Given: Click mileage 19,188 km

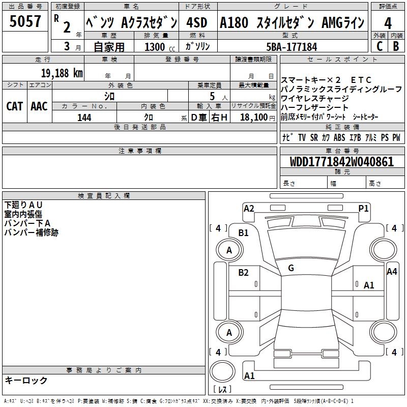Looking at the screenshot, I should click(x=62, y=73).
